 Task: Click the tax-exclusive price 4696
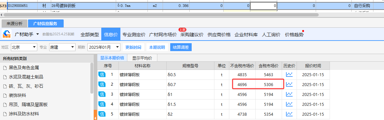[x=242, y=84]
